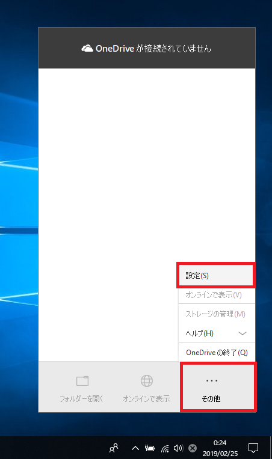
Task: Open the Wi-Fi network tray icon
Action: click(x=165, y=448)
